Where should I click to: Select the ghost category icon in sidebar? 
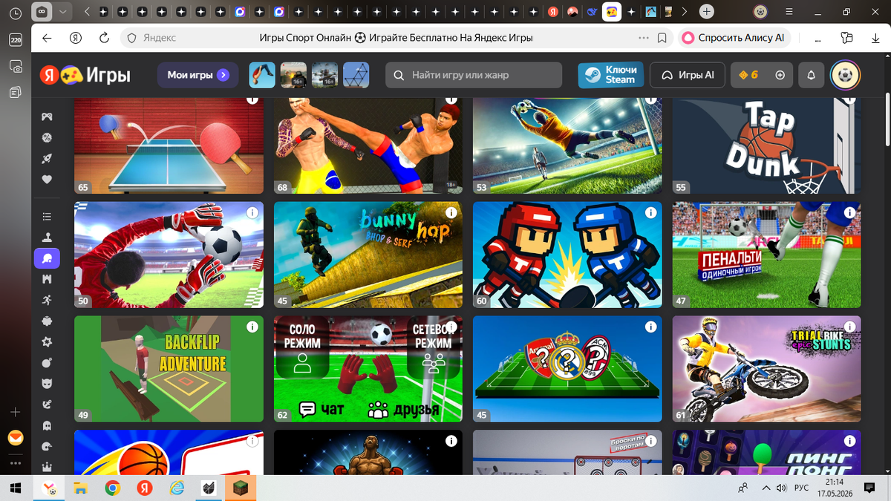pos(47,426)
